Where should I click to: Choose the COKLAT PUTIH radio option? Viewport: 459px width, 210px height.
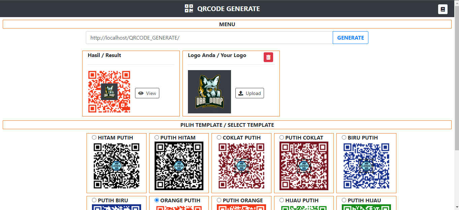pyautogui.click(x=219, y=138)
